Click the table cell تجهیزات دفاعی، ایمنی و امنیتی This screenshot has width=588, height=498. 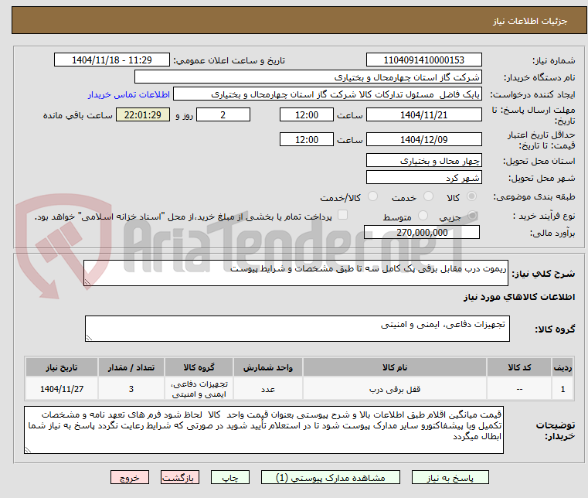199,389
